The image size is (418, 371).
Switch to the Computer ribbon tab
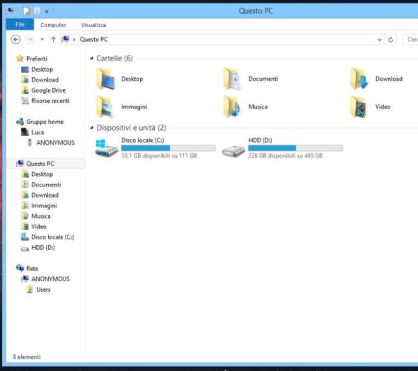[x=53, y=25]
